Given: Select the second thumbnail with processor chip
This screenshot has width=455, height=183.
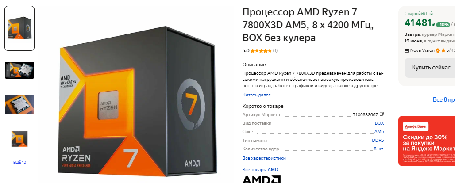Looking at the screenshot, I should [19, 70].
